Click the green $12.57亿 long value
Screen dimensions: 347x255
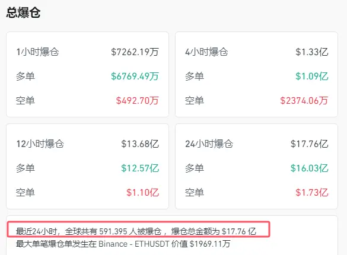[x=140, y=168]
